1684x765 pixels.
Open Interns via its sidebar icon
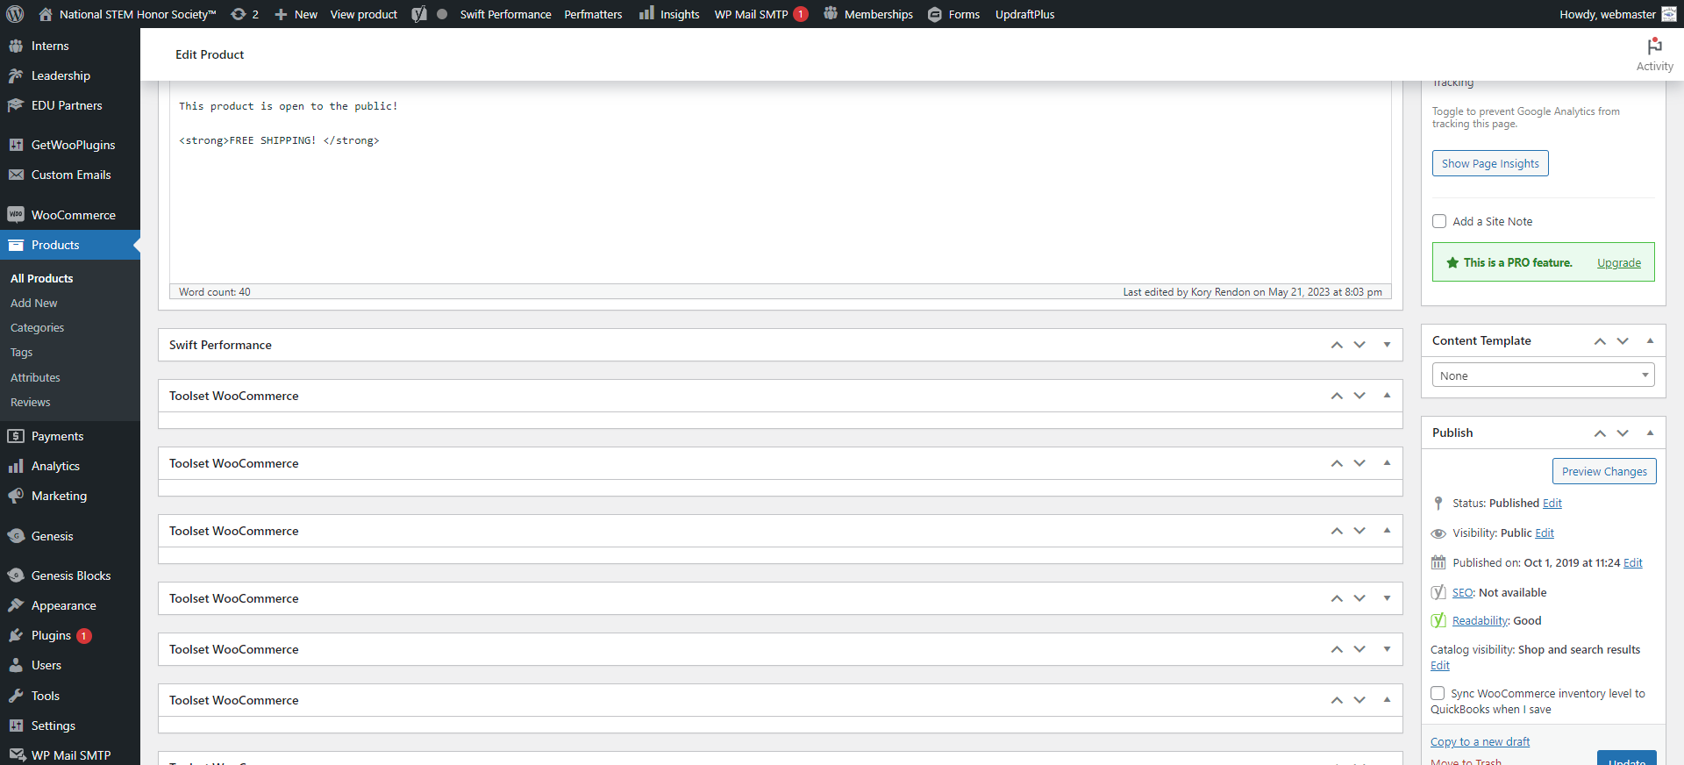tap(16, 46)
